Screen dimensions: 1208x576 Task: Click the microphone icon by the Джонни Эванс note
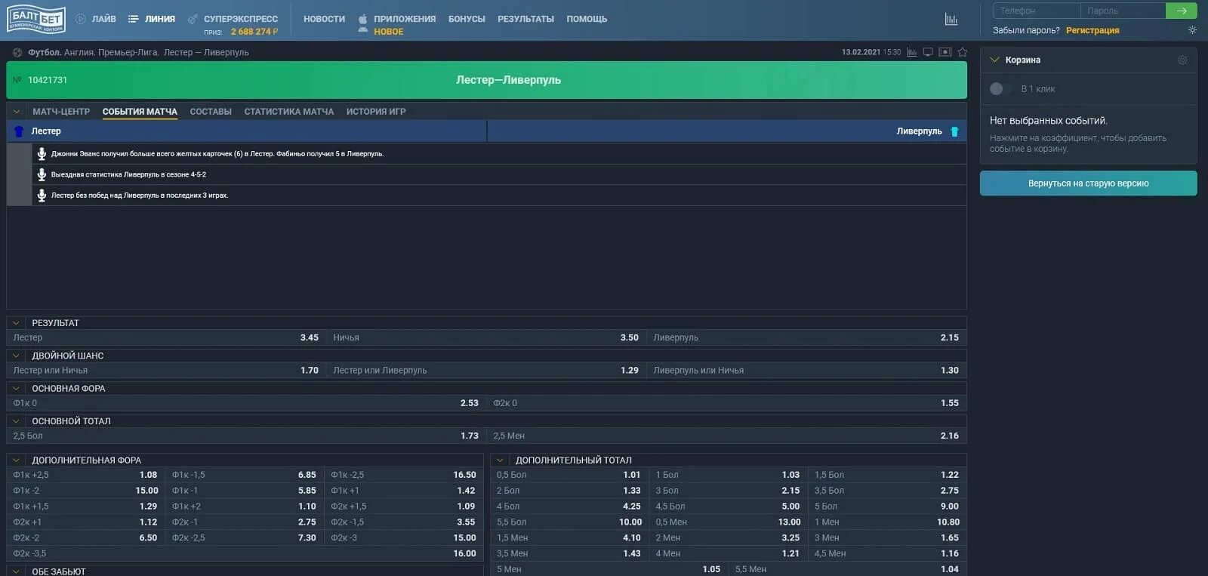(42, 153)
